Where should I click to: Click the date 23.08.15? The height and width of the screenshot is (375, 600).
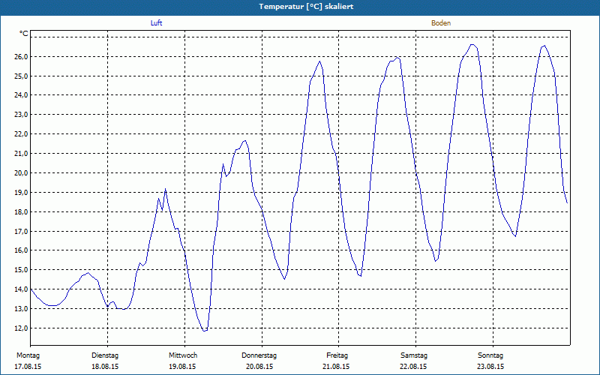490,367
